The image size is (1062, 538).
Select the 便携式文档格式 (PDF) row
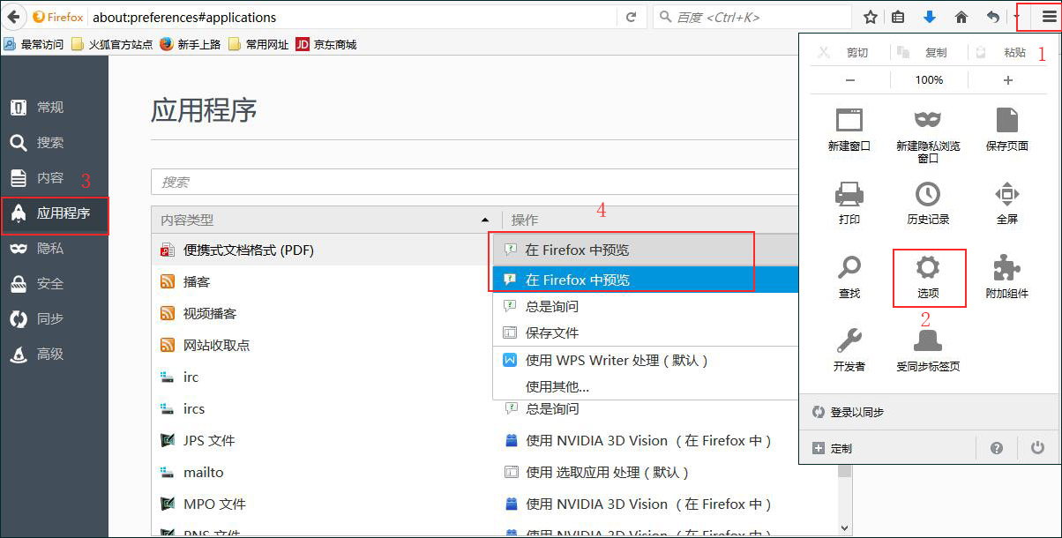click(322, 250)
